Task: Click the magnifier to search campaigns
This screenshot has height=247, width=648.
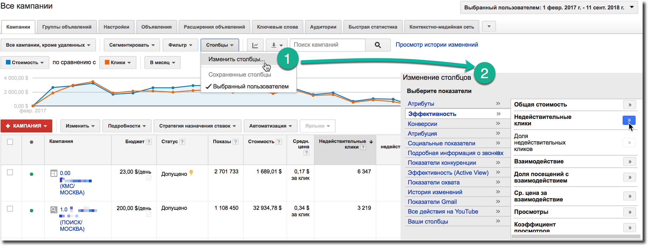Action: click(x=377, y=45)
